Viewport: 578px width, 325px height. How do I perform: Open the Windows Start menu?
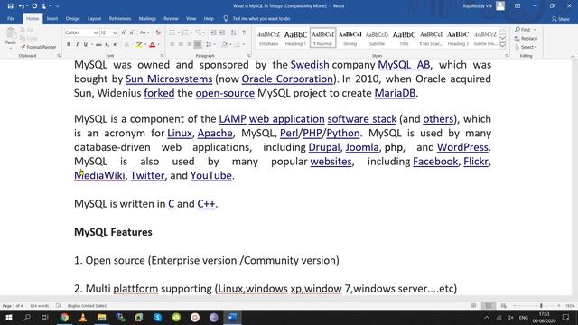tap(8, 317)
